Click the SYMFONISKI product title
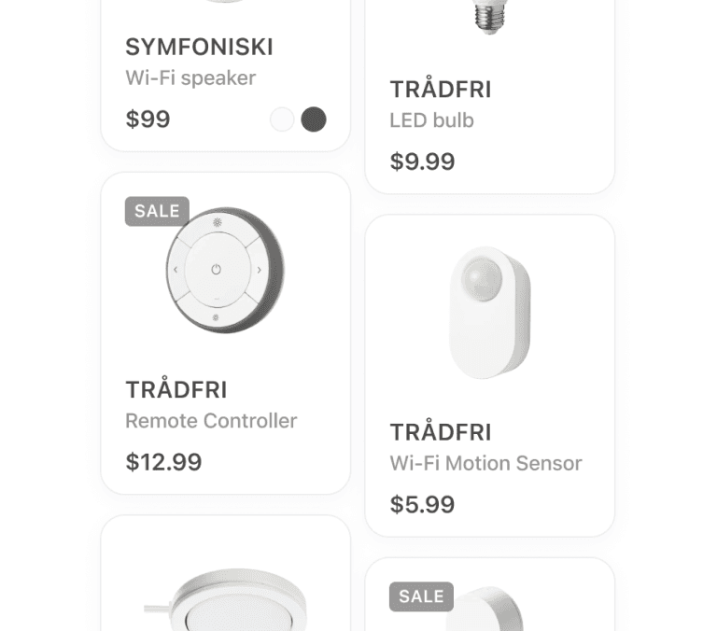This screenshot has width=717, height=631. [x=200, y=47]
